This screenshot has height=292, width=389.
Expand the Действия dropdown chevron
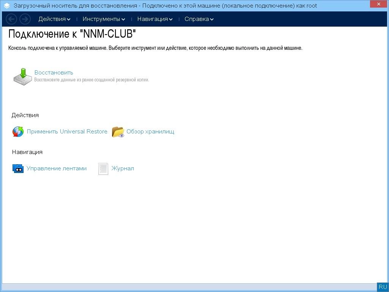[69, 19]
